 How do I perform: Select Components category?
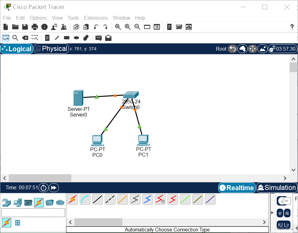(28, 203)
